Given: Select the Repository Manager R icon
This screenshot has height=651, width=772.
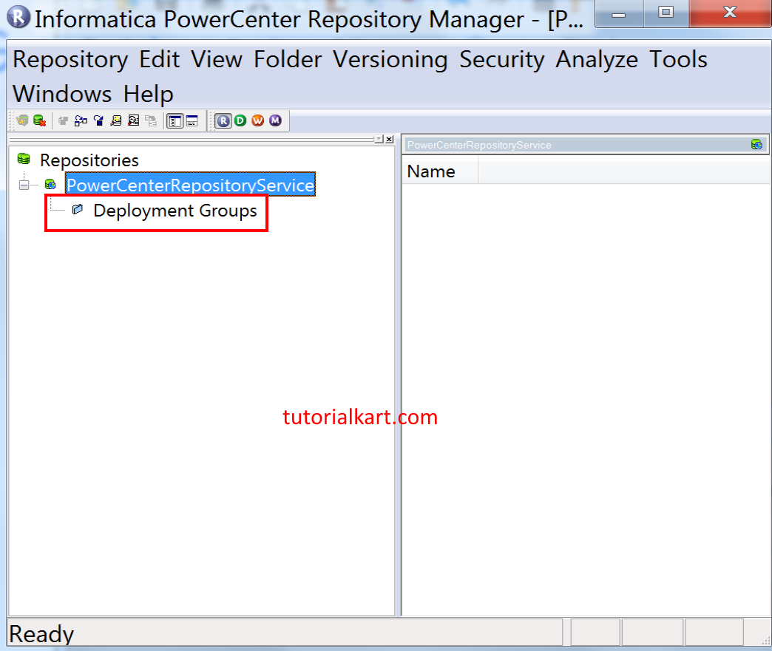Looking at the screenshot, I should (223, 120).
